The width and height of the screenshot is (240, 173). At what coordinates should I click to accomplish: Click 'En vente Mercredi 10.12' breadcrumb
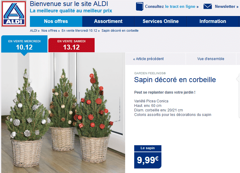tap(79, 30)
